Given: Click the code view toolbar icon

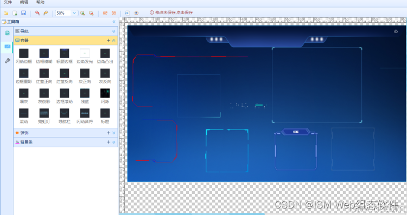Looking at the screenshot, I should coord(127,13).
